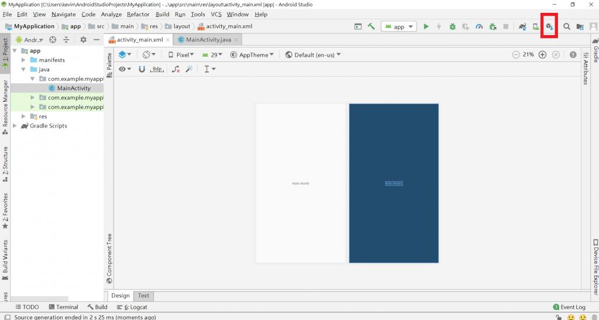The height and width of the screenshot is (320, 599).
Task: Expand the res folder arrow
Action: tap(23, 116)
